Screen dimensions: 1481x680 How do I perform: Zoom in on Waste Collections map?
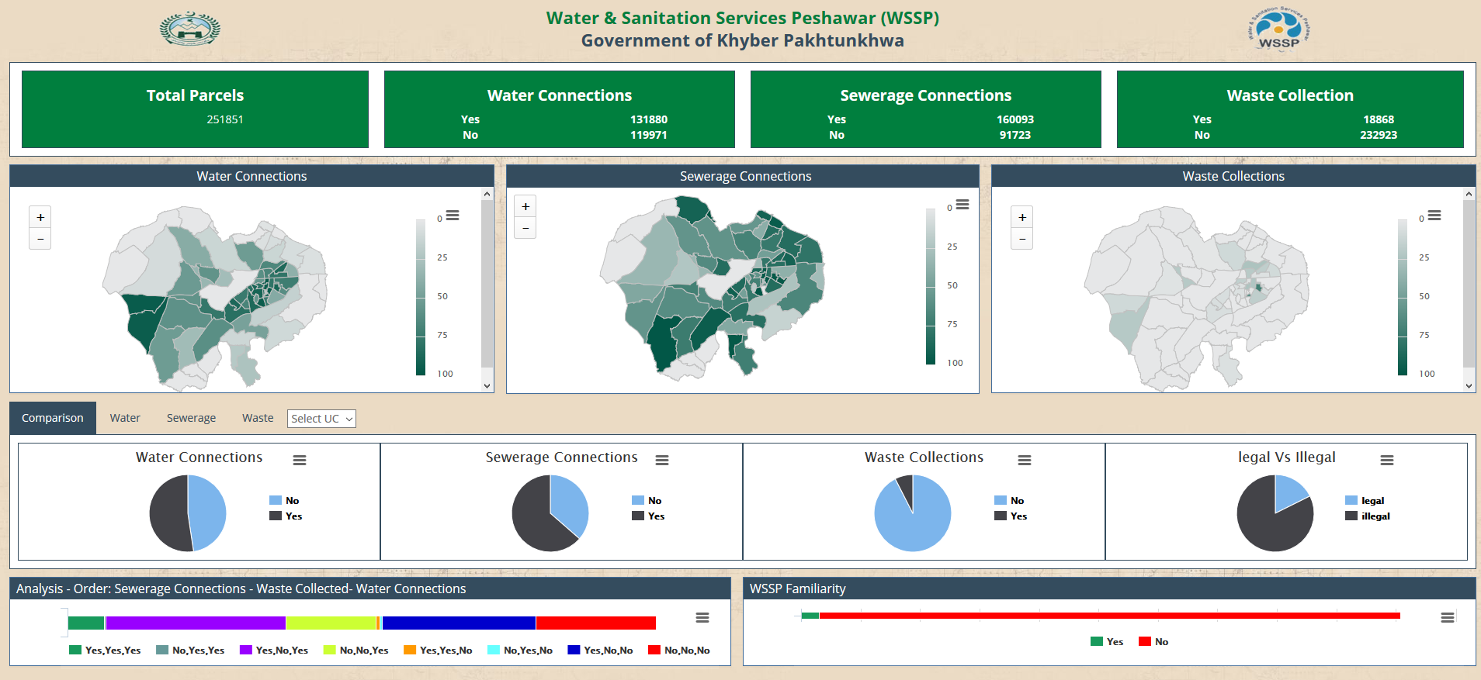point(1022,217)
